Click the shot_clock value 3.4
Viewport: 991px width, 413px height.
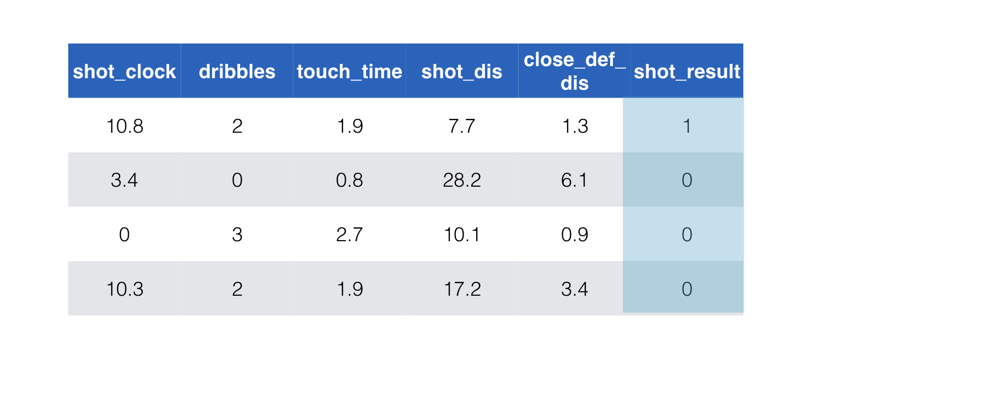124,180
